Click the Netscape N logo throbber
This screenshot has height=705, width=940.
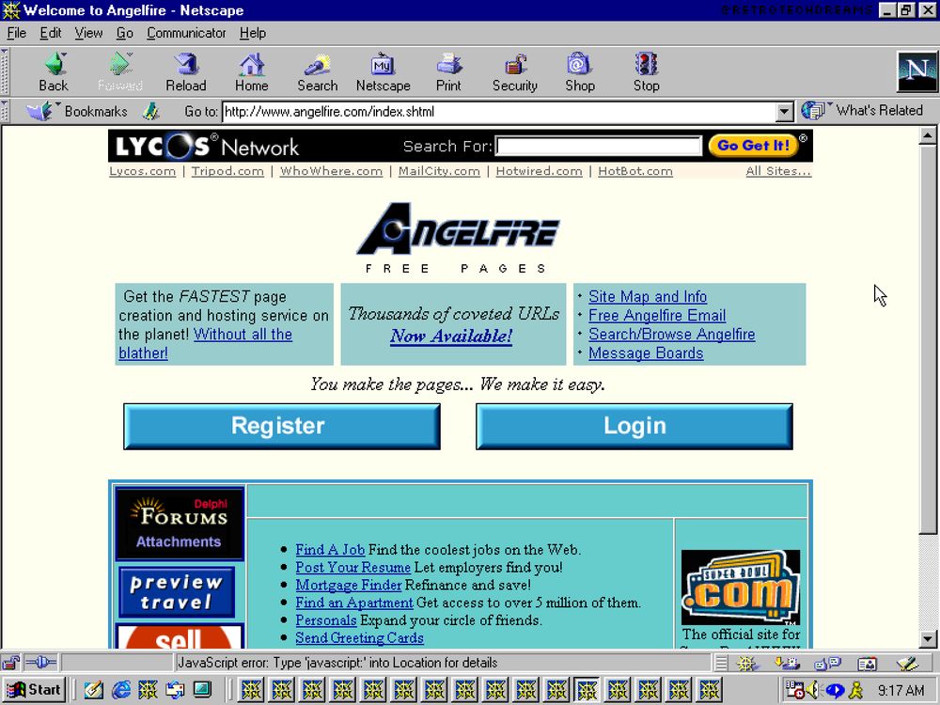point(916,71)
